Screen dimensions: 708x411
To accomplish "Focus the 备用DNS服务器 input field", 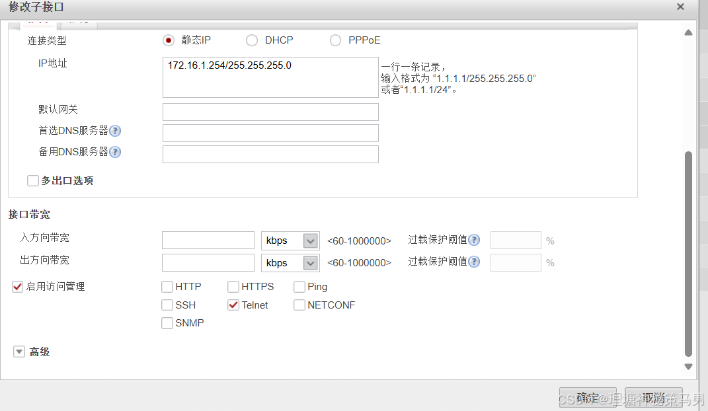I will (x=270, y=155).
